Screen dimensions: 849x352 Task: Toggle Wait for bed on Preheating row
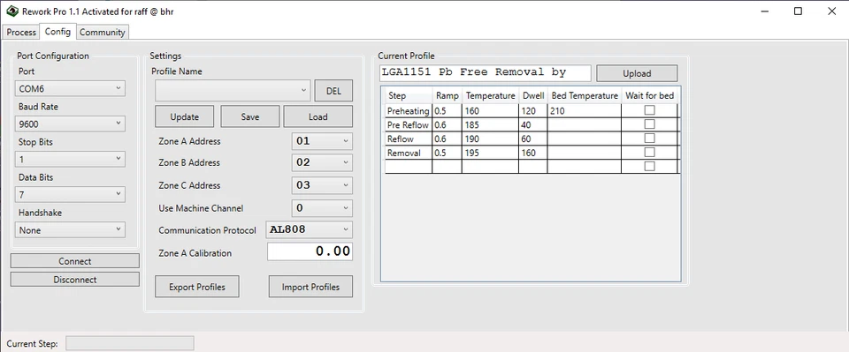649,110
